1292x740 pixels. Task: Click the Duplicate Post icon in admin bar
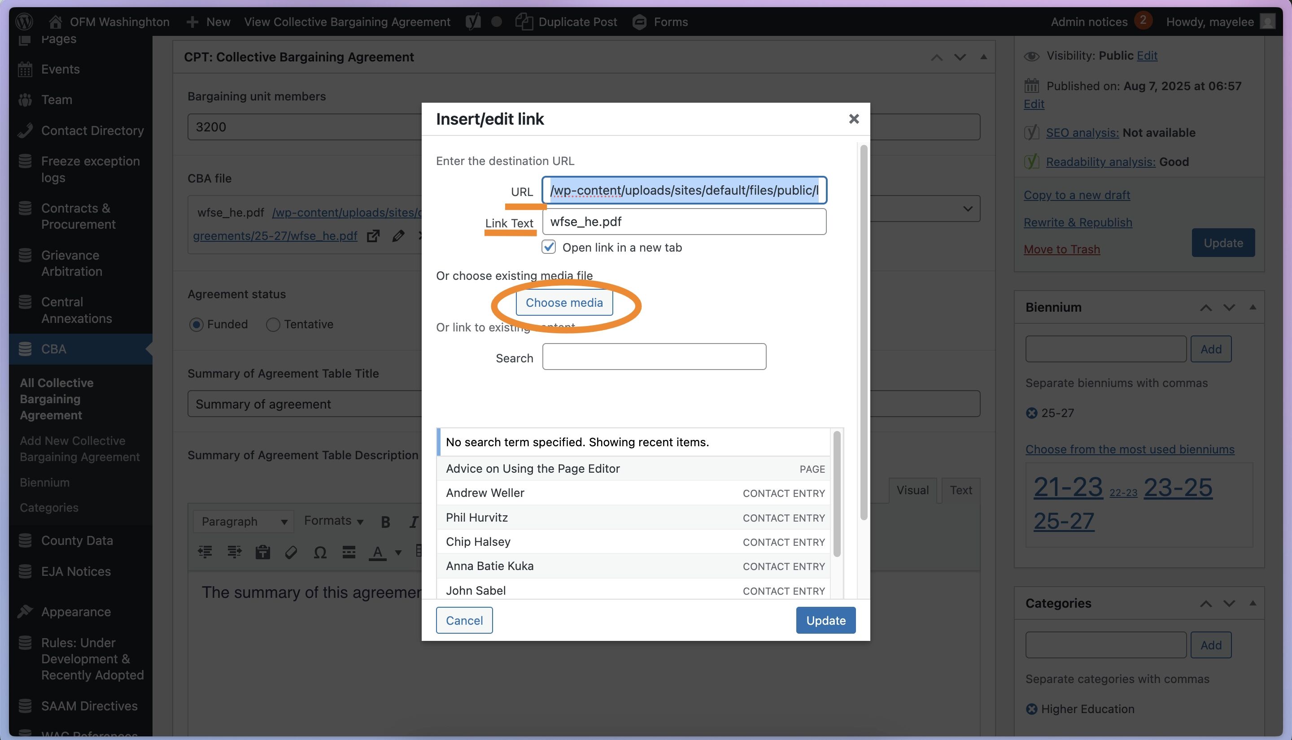pyautogui.click(x=524, y=22)
